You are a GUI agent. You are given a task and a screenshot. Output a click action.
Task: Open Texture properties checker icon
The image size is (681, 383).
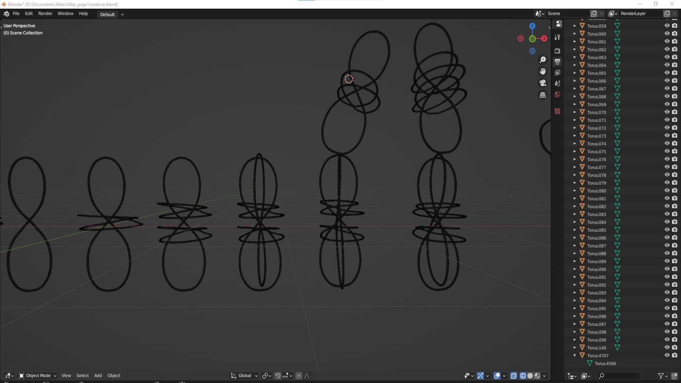[x=558, y=111]
